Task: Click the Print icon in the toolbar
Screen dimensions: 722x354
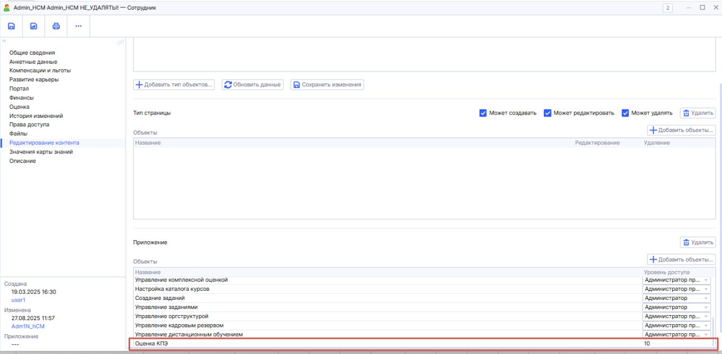Action: (56, 26)
